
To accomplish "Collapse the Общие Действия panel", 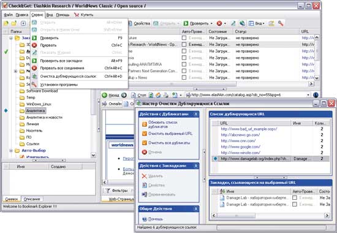I will (x=196, y=209).
